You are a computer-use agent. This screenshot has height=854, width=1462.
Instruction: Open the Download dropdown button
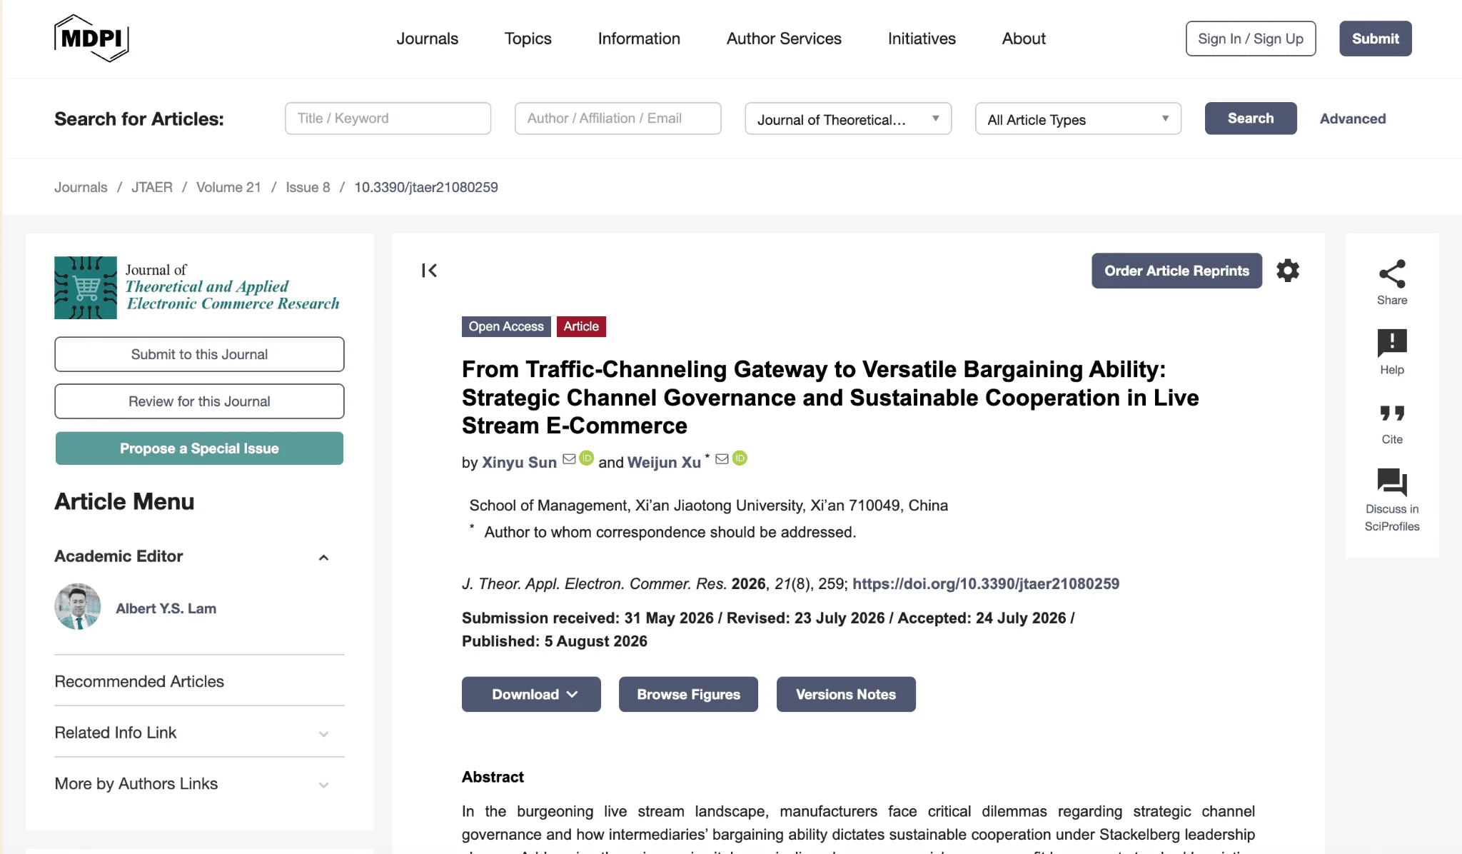click(x=531, y=694)
